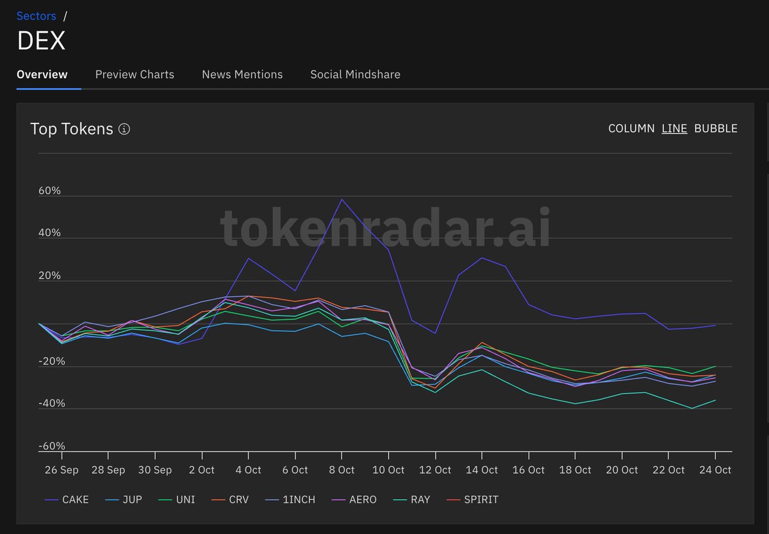Click the Top Tokens heading
This screenshot has height=534, width=769.
click(x=72, y=129)
